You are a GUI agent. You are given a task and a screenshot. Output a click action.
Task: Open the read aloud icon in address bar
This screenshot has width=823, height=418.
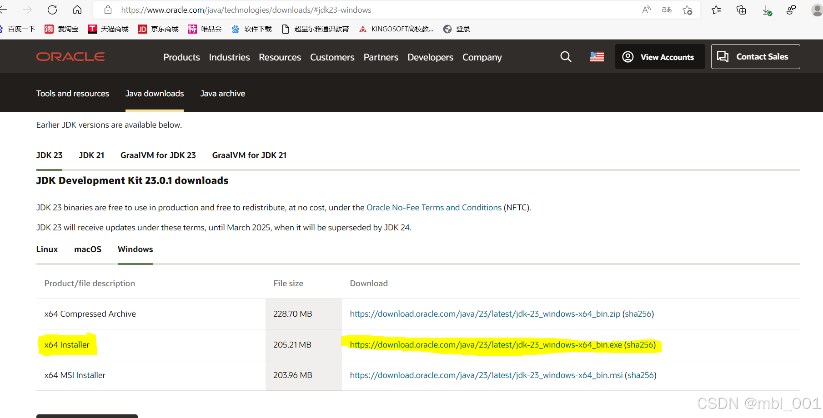pyautogui.click(x=646, y=10)
